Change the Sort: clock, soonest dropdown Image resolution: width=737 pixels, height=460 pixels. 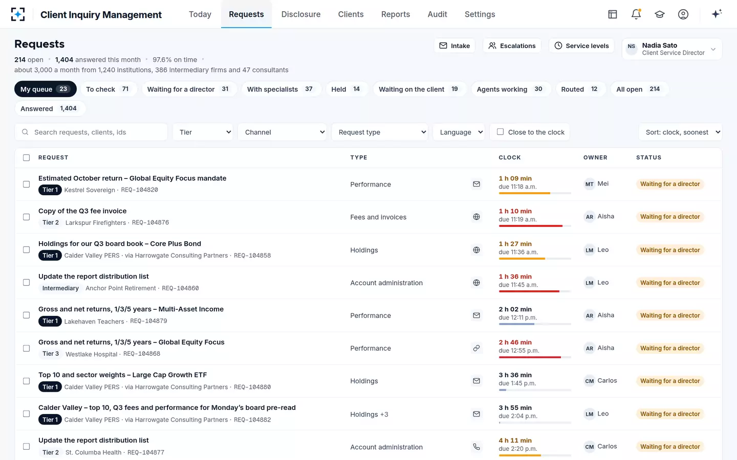[680, 132]
